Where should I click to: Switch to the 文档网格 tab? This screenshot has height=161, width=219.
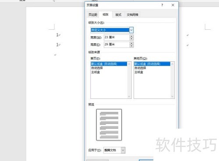(x=132, y=14)
